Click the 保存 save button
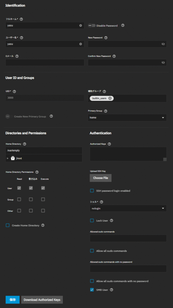Viewport: 173px width, 308px height. point(13,300)
